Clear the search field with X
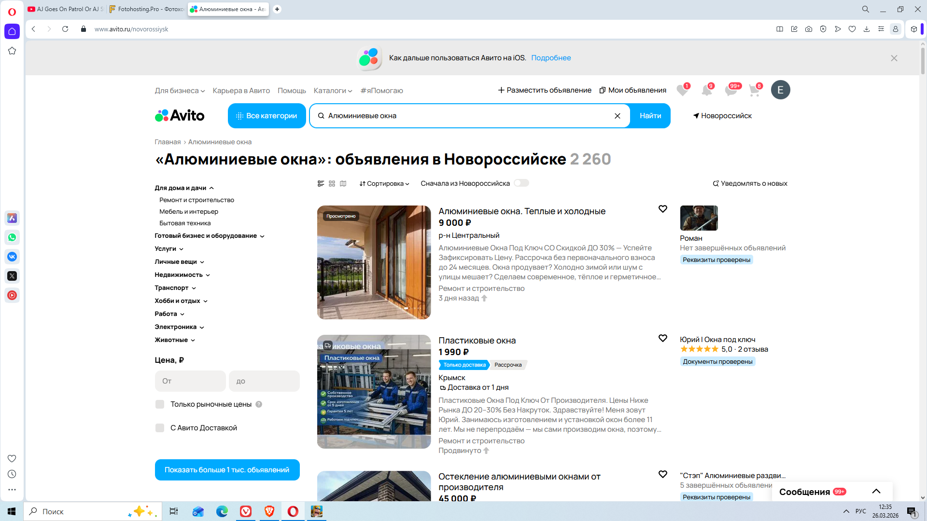 618,116
